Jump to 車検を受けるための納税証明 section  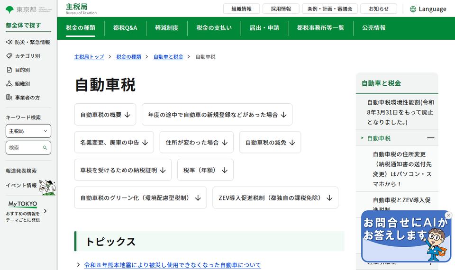[x=123, y=170]
